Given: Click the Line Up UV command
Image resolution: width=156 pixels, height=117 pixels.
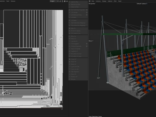Looking at the screenshot, I should [78, 41].
